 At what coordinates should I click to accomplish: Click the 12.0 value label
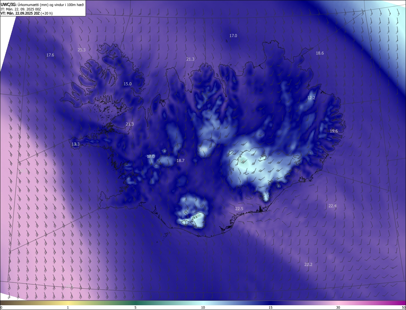pyautogui.click(x=151, y=157)
